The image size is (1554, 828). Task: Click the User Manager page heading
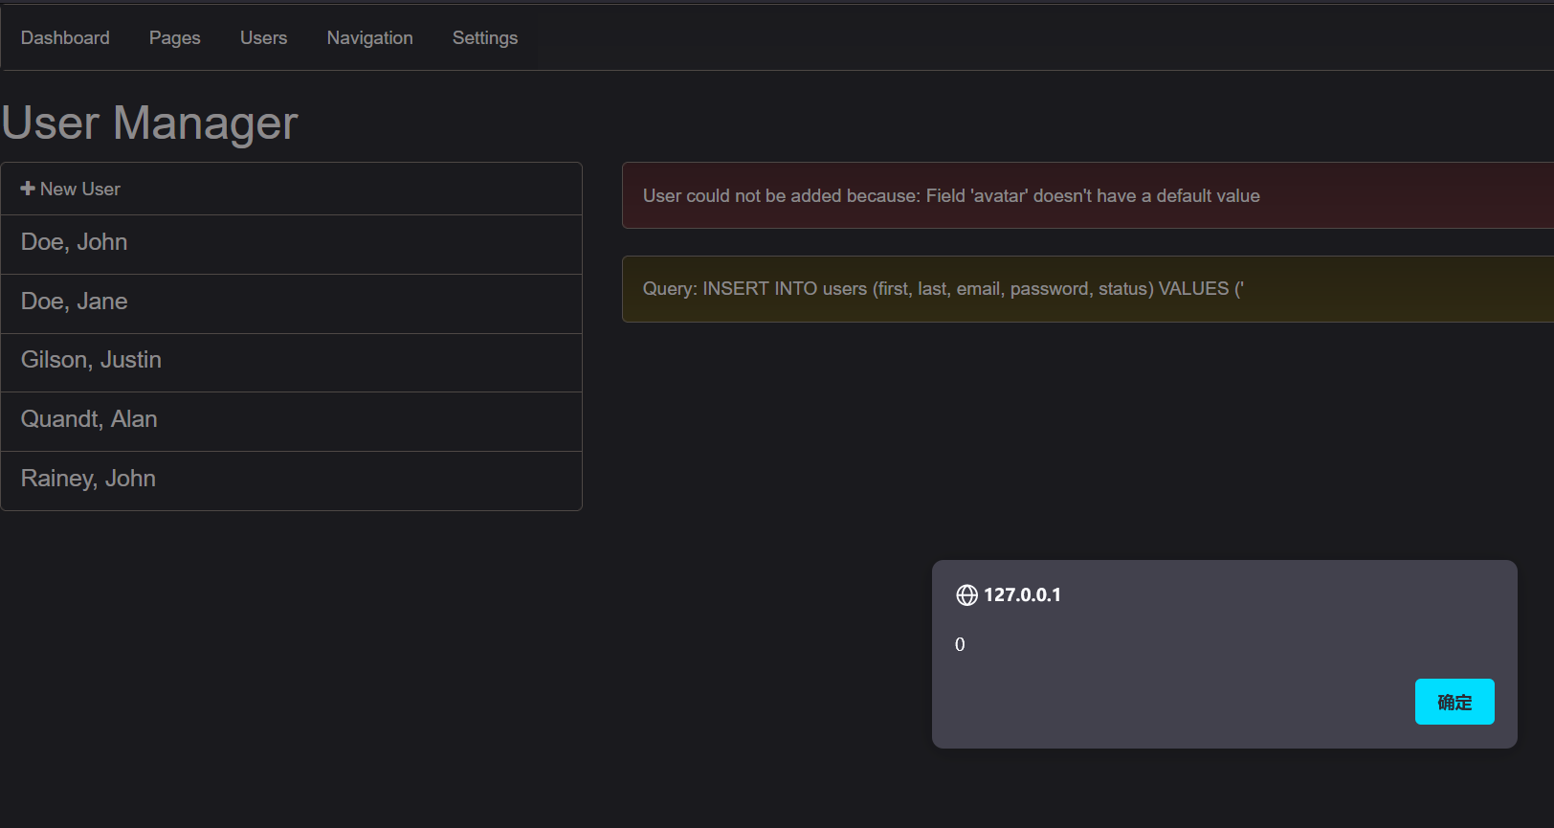tap(150, 123)
